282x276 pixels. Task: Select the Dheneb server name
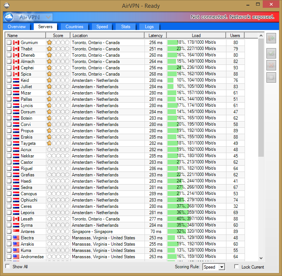pos(28,55)
